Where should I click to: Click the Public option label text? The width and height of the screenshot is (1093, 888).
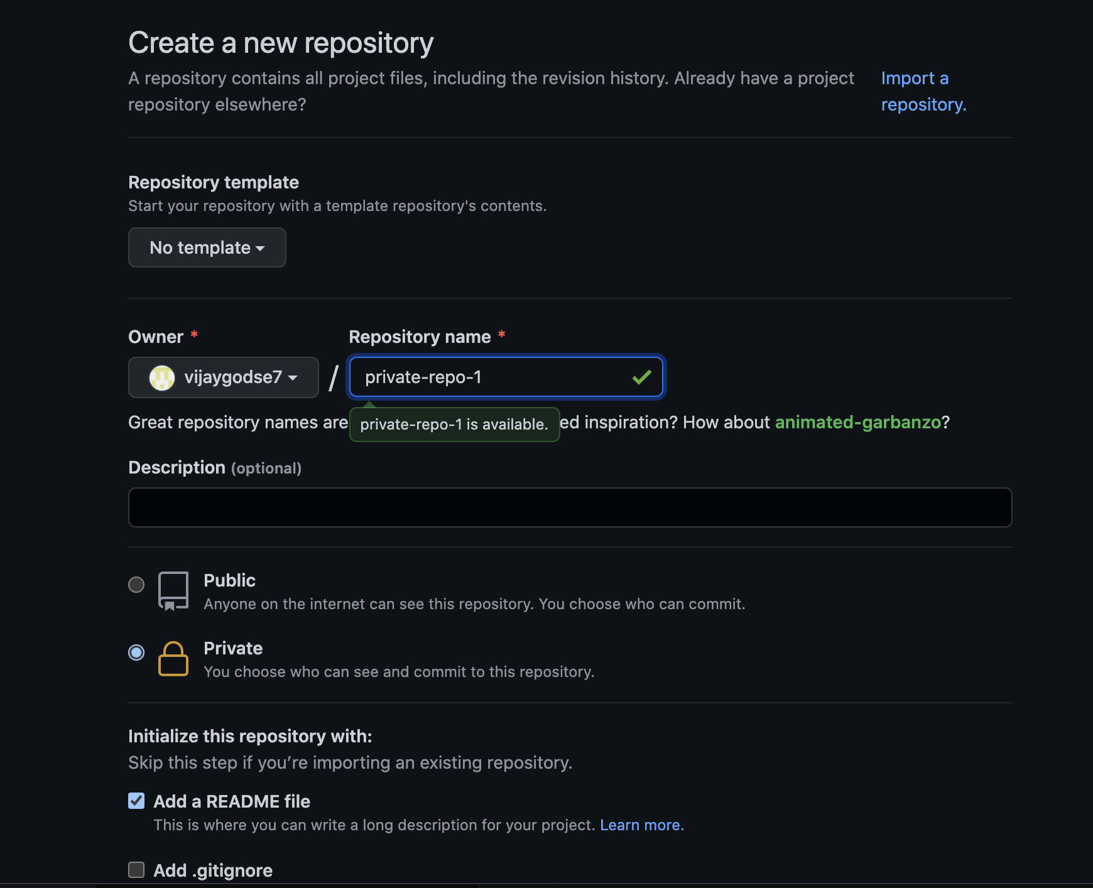point(229,580)
